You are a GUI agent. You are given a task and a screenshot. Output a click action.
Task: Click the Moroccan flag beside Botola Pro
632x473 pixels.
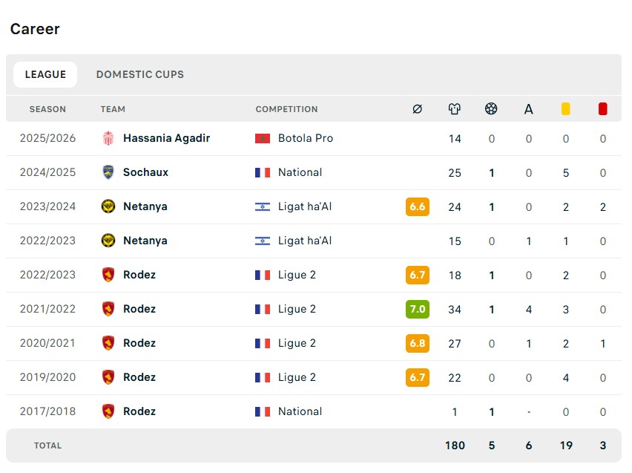tap(263, 138)
